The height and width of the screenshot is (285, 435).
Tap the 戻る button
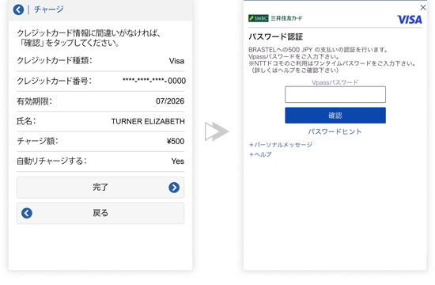pos(100,213)
